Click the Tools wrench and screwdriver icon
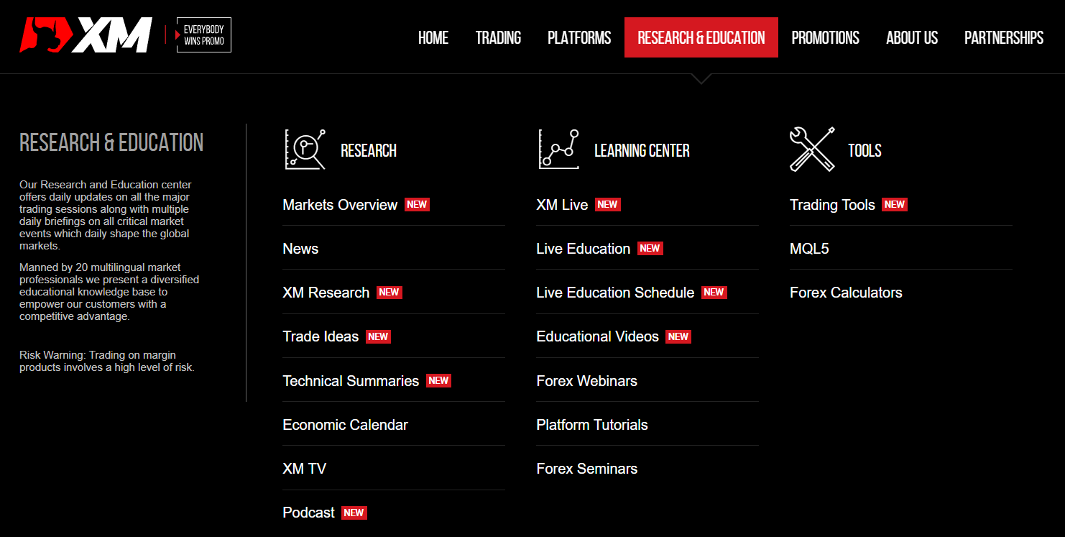This screenshot has height=537, width=1065. (813, 150)
